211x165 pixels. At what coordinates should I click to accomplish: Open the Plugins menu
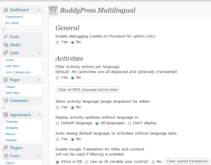[x=16, y=148]
